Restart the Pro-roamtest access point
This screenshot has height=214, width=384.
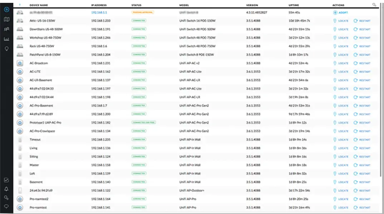coord(362,208)
